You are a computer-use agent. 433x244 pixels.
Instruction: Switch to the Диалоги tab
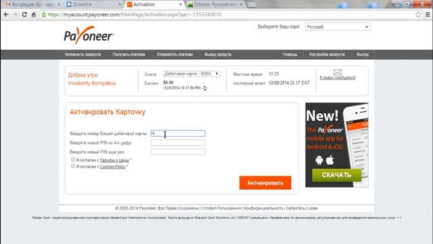[x=93, y=5]
